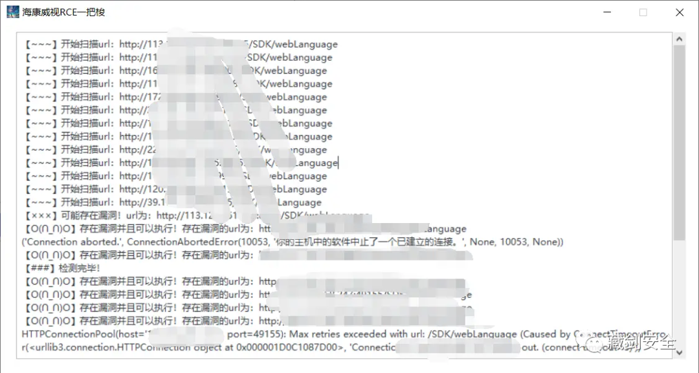Click the scan line starting with http://39.1

172,202
